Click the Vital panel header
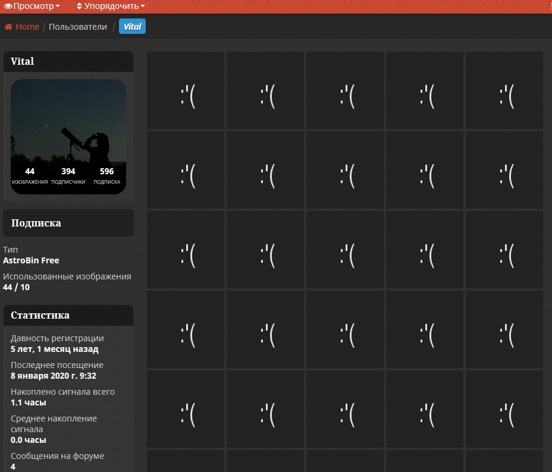552x472 pixels. tap(68, 62)
